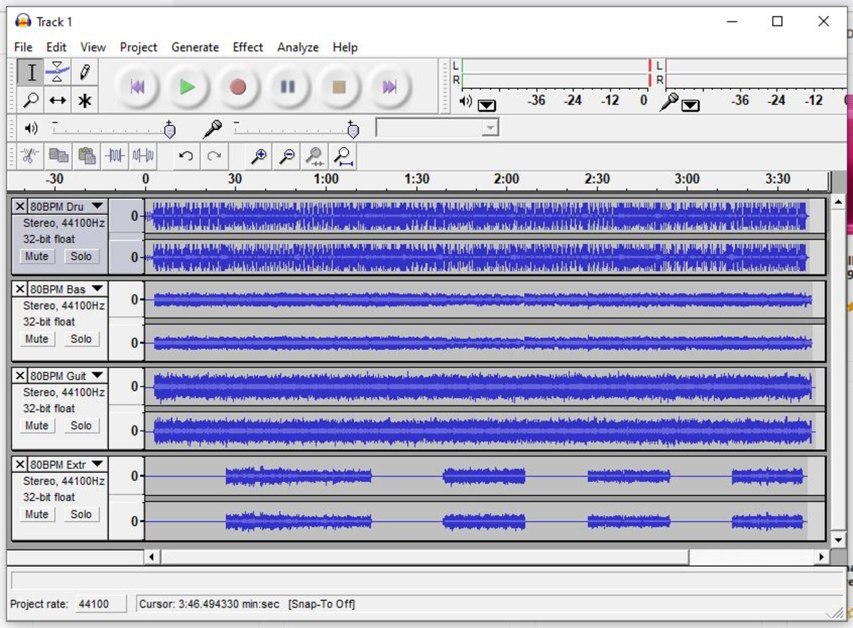The height and width of the screenshot is (628, 853).
Task: Click the Paste clipboard icon
Action: pyautogui.click(x=86, y=156)
